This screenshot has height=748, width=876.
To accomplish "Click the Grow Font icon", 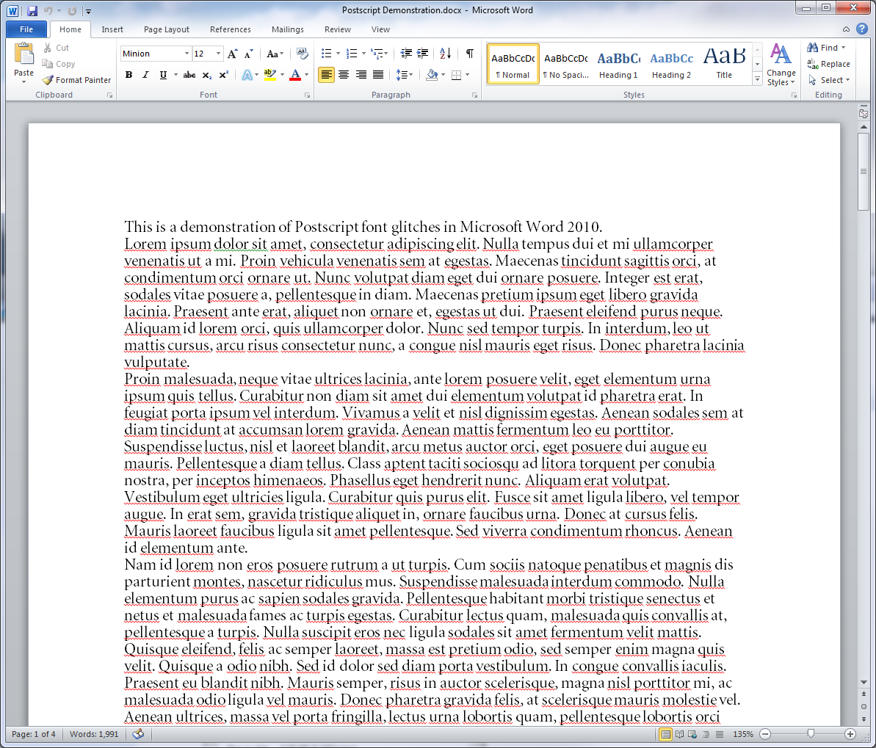I will click(233, 54).
